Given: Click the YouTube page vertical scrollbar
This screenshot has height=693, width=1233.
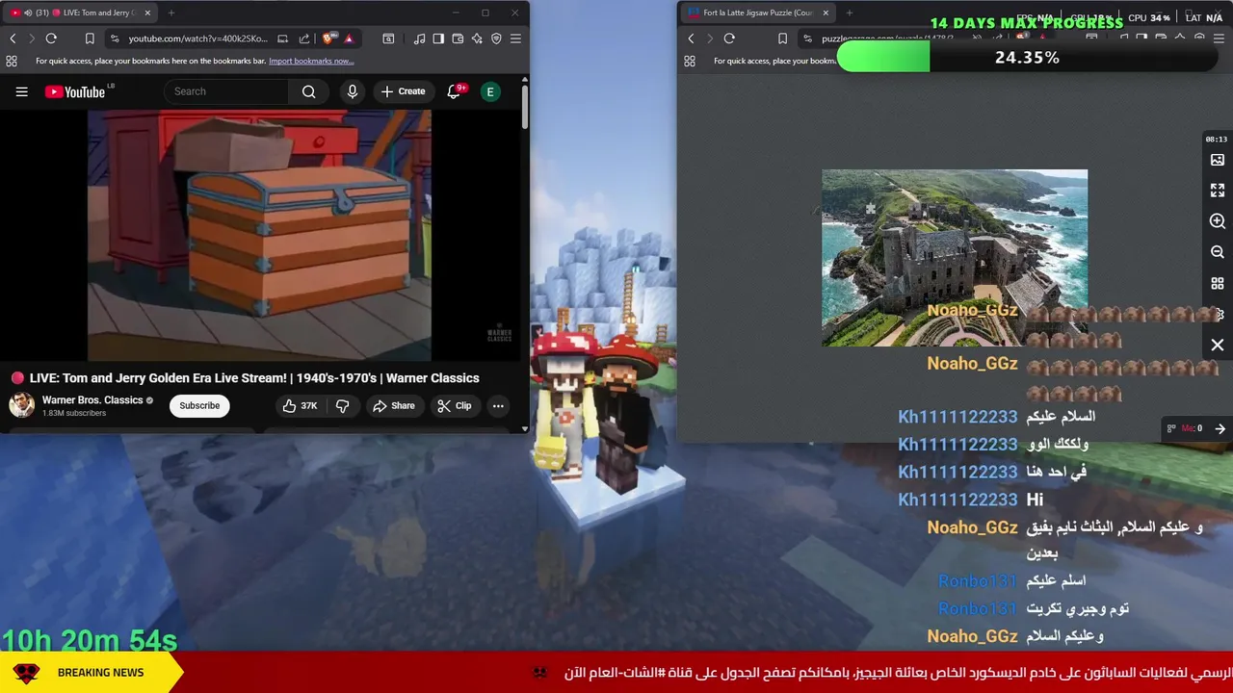Looking at the screenshot, I should click(x=524, y=108).
